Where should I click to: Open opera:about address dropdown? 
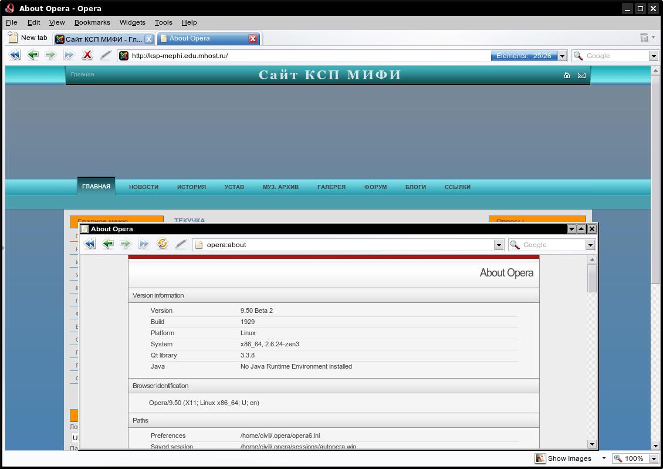pyautogui.click(x=499, y=245)
